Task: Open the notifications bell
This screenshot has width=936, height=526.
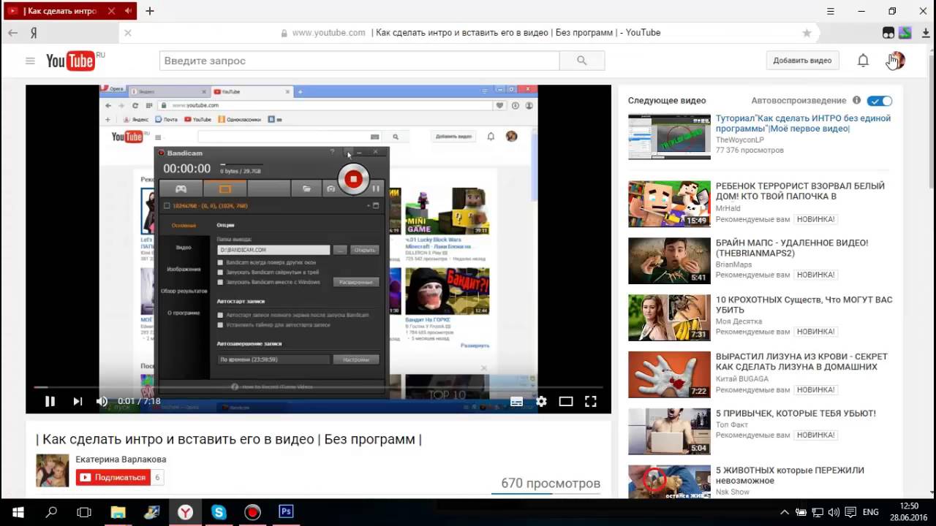Action: tap(863, 61)
